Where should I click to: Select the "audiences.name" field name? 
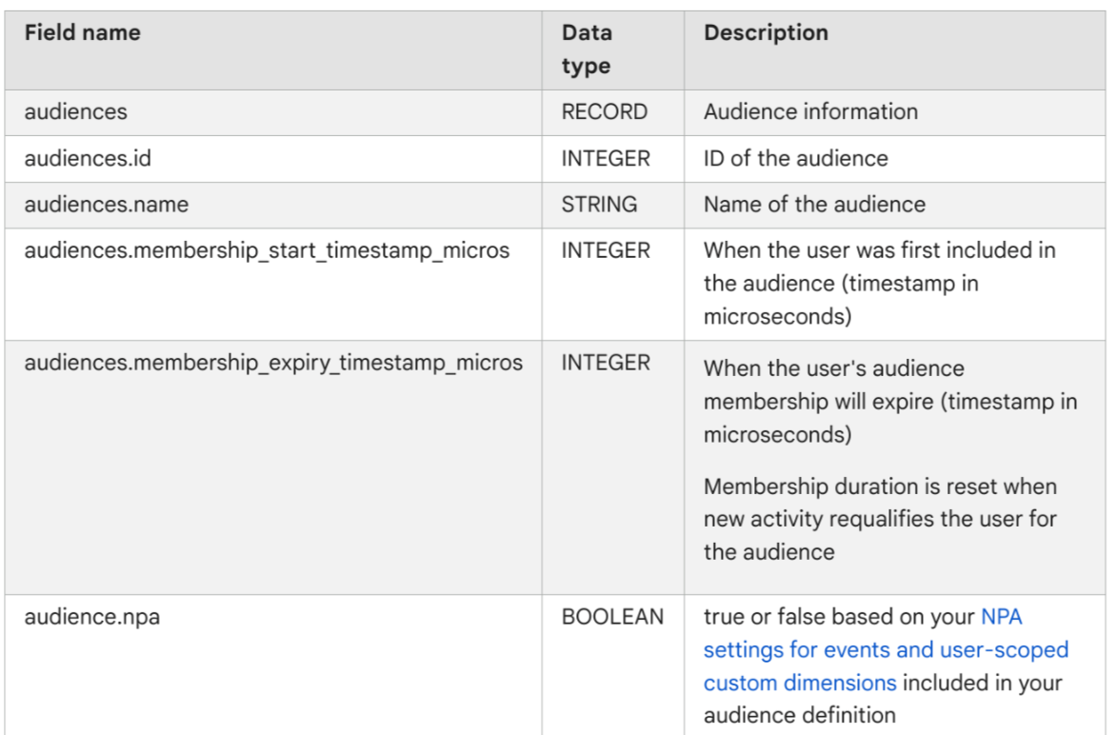pyautogui.click(x=107, y=204)
